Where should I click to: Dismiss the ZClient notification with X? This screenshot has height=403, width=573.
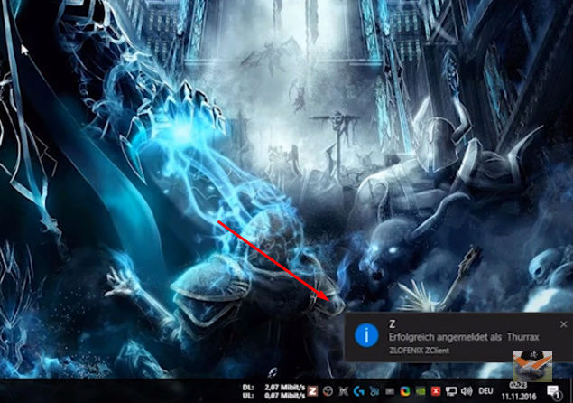click(563, 324)
